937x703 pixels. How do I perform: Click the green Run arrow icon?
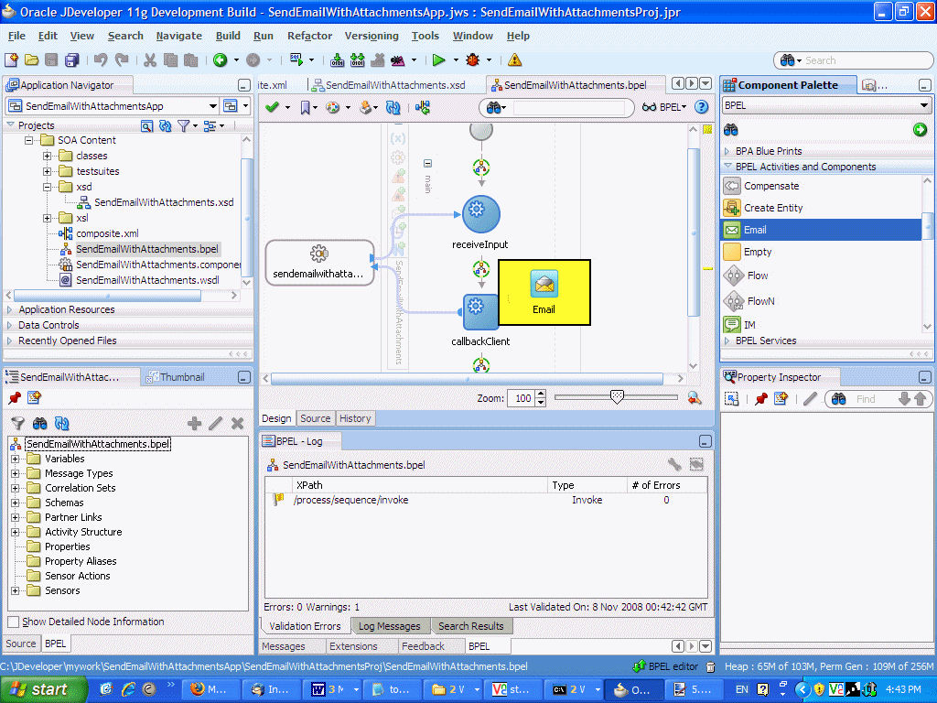point(438,59)
